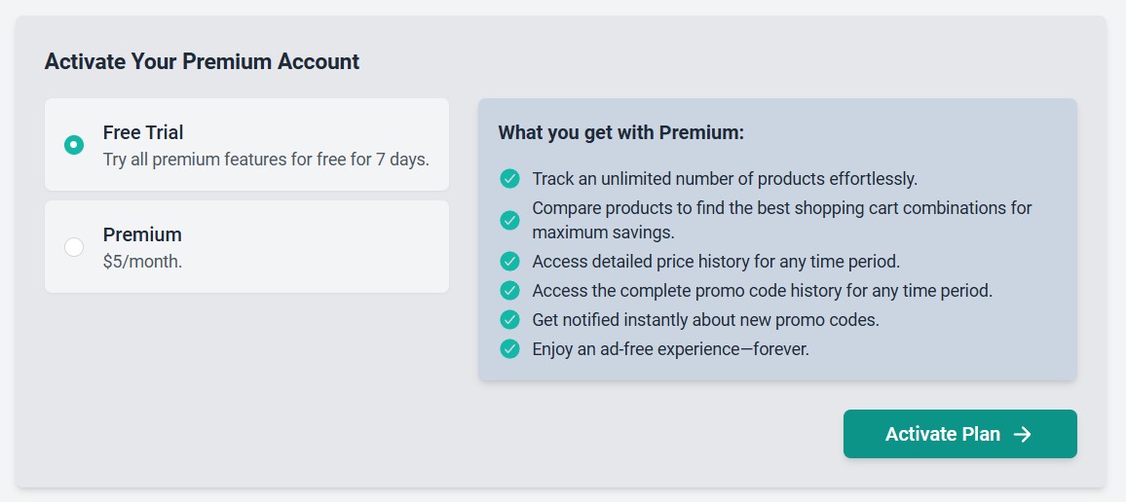The width and height of the screenshot is (1126, 502).
Task: Click the checkmark beside unlimited product tracking
Action: click(x=509, y=179)
